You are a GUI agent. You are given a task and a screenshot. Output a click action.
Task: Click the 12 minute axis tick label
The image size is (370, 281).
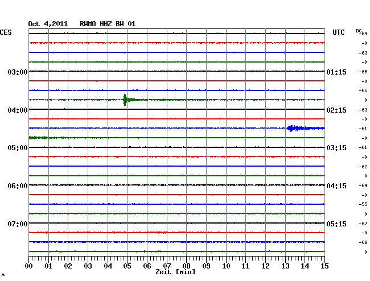click(x=265, y=266)
